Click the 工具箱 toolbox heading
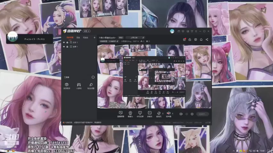 (x=67, y=77)
